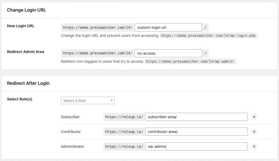The height and width of the screenshot is (161, 279).
Task: Click the custom-login-url text field
Action: [168, 28]
